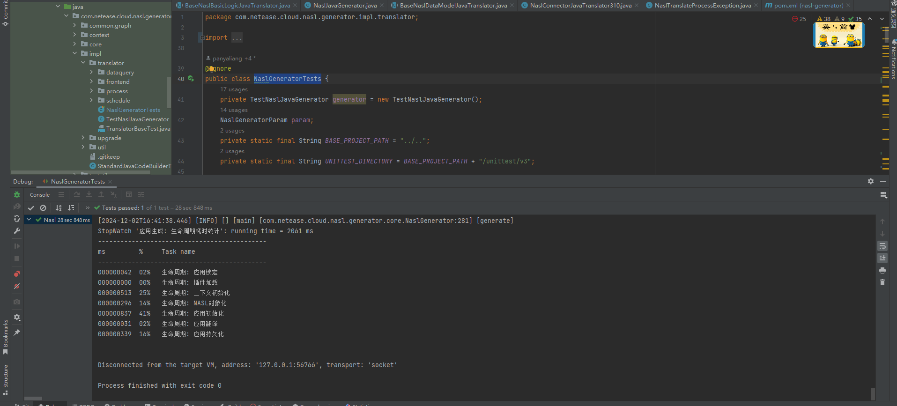Click the Resume Program icon
This screenshot has width=897, height=406.
(x=17, y=246)
